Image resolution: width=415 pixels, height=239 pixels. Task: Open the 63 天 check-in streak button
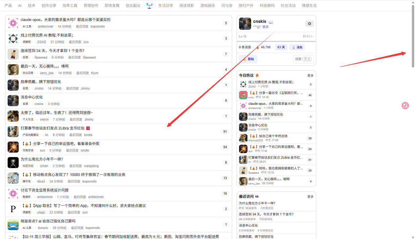(281, 47)
